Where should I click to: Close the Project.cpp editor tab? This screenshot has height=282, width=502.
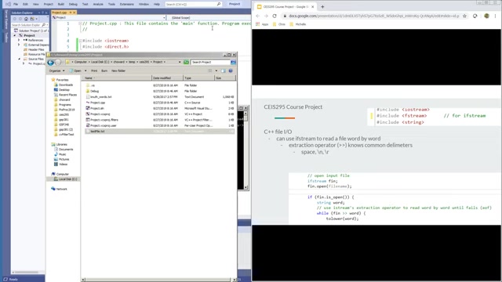[x=75, y=13]
